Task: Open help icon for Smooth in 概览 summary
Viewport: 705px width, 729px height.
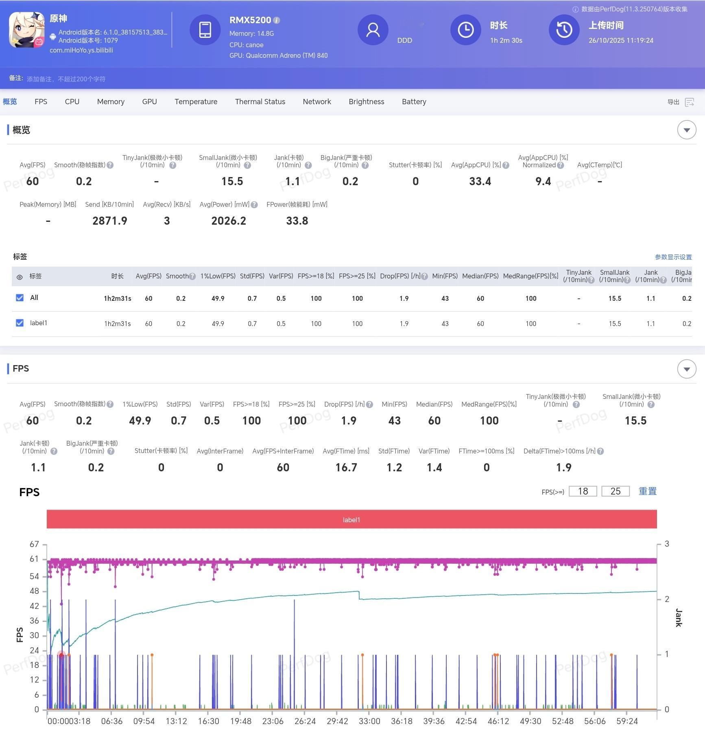Action: pos(110,165)
